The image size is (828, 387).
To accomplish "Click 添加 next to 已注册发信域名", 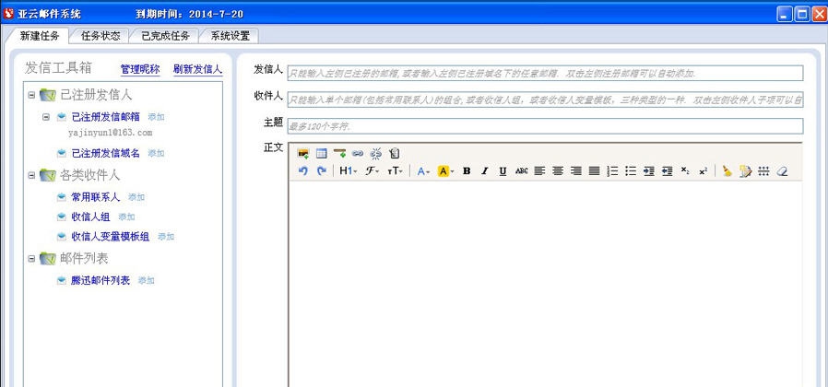I will [x=156, y=153].
